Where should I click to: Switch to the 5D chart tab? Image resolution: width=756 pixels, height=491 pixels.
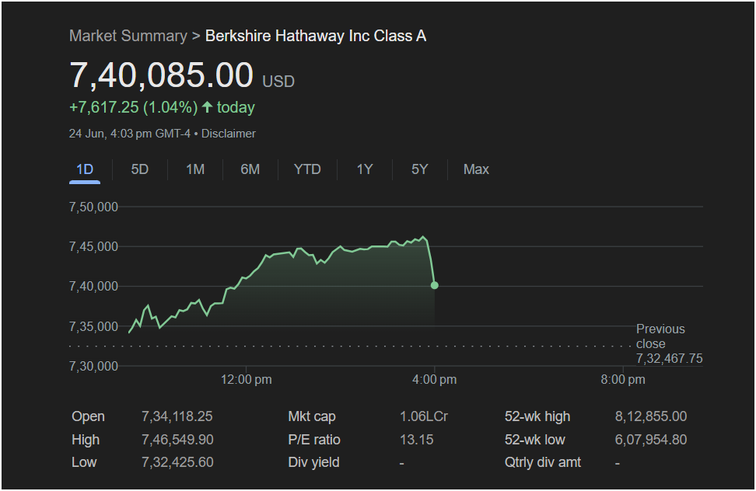tap(140, 169)
